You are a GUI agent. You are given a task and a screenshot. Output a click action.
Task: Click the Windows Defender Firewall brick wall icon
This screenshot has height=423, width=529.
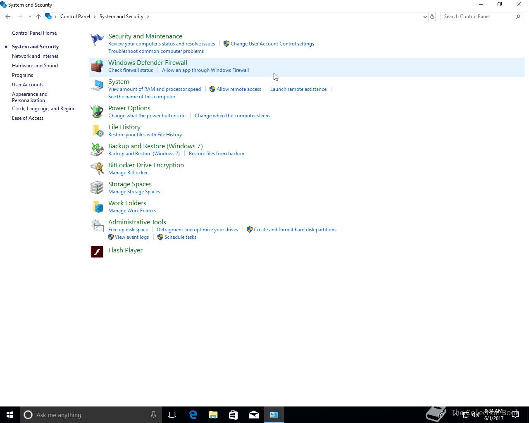pos(97,67)
